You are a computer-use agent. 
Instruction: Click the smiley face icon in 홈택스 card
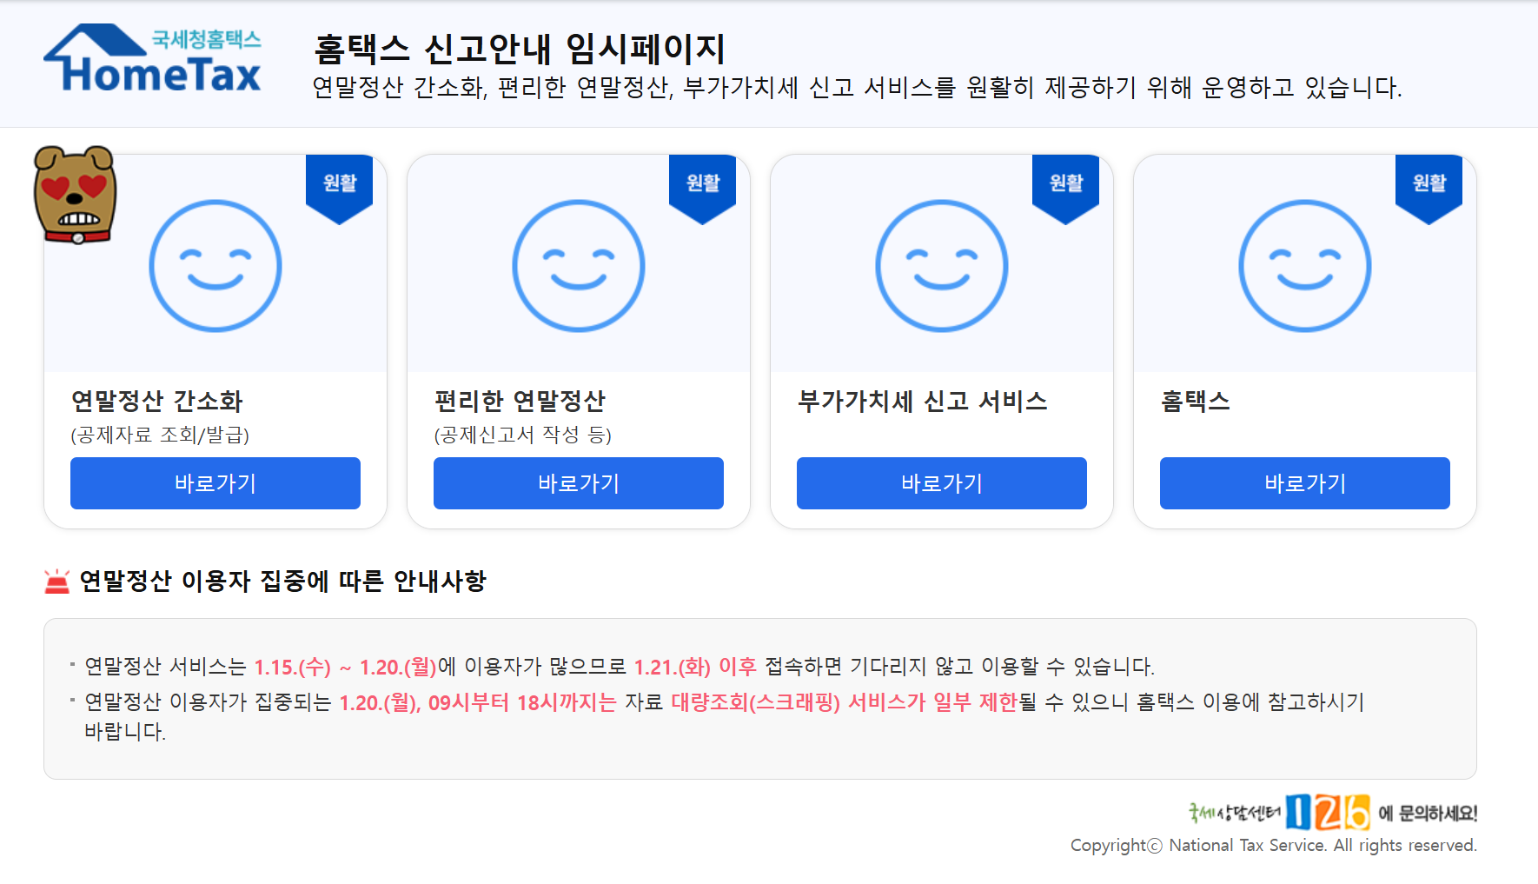point(1305,266)
